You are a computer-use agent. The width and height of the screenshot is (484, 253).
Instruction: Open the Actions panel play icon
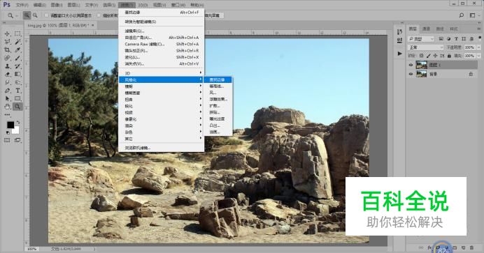pos(400,54)
